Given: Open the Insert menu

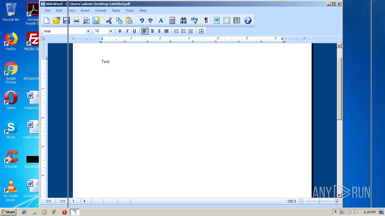Looking at the screenshot, I should (85, 10).
